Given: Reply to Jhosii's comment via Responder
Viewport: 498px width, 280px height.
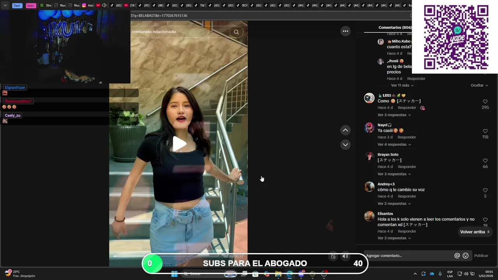Looking at the screenshot, I should click(416, 79).
